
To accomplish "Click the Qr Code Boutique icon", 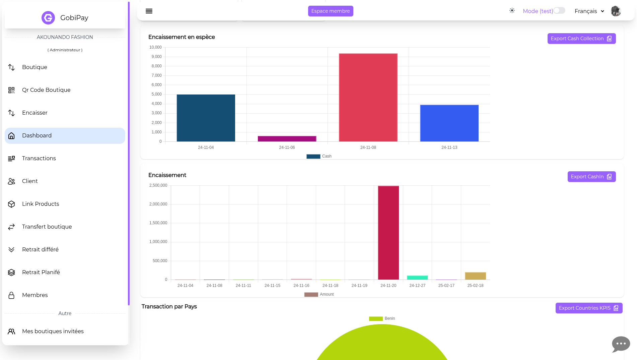I will coord(11,90).
